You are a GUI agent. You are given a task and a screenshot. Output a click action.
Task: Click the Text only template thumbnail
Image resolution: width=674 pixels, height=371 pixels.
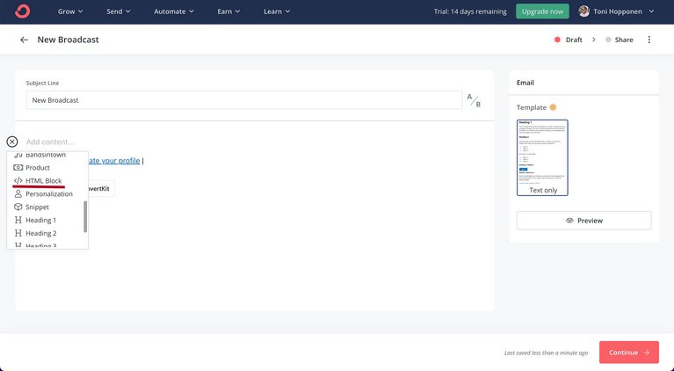coord(542,157)
